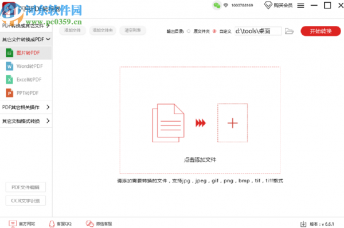
Task: Collapse 其它文件转换成PDF section chevron
Action: (x=48, y=39)
